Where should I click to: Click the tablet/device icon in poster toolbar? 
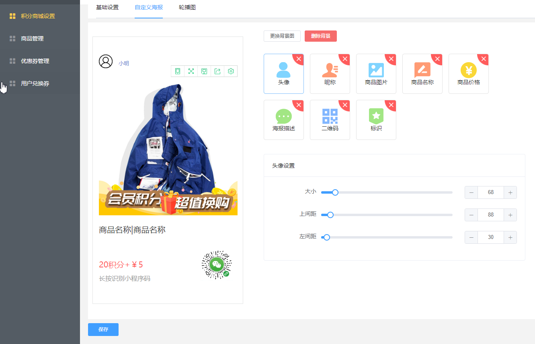click(177, 71)
